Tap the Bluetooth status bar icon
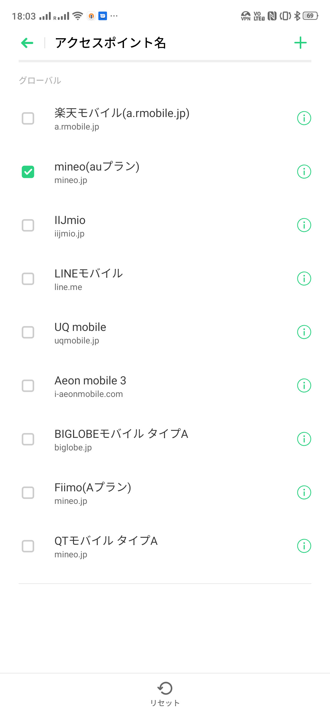The image size is (330, 715). click(297, 16)
